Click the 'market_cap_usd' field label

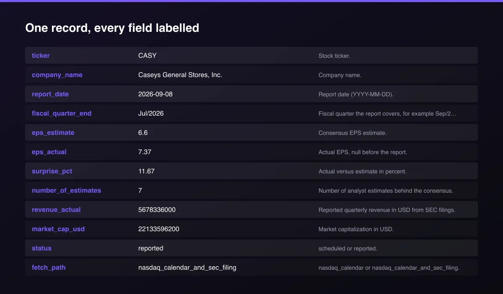(58, 229)
